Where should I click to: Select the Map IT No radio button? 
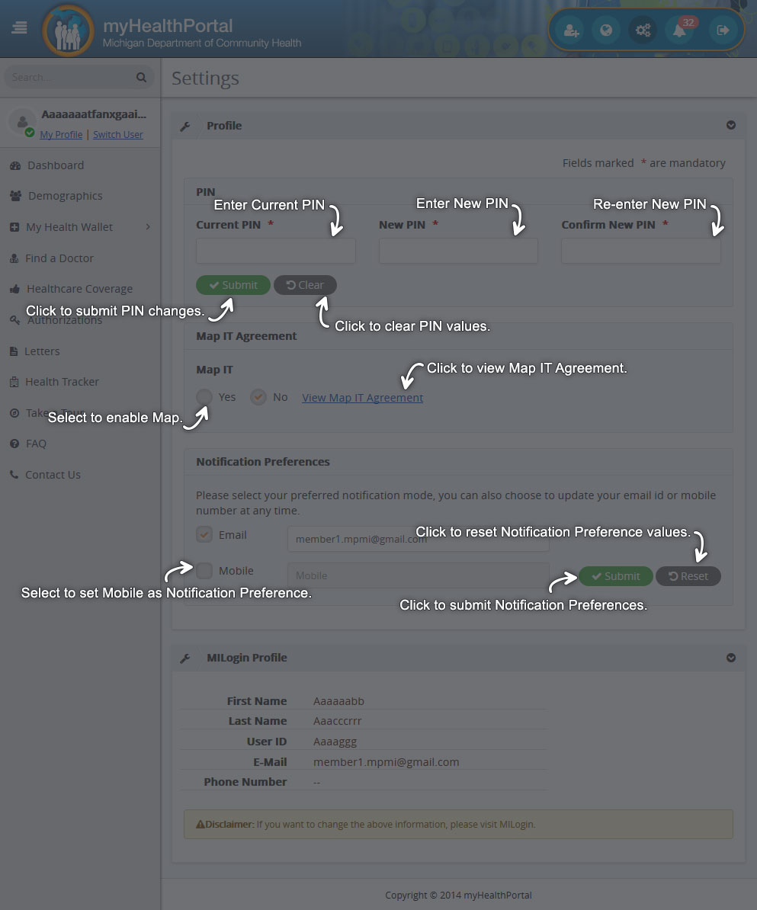[x=258, y=397]
